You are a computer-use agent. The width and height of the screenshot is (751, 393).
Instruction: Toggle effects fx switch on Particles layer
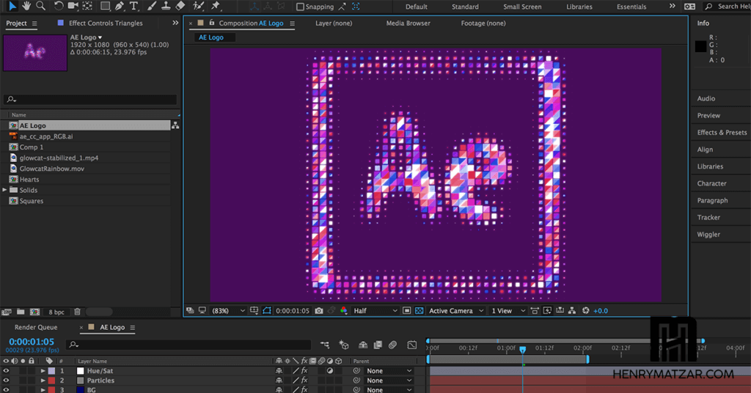[x=304, y=380]
